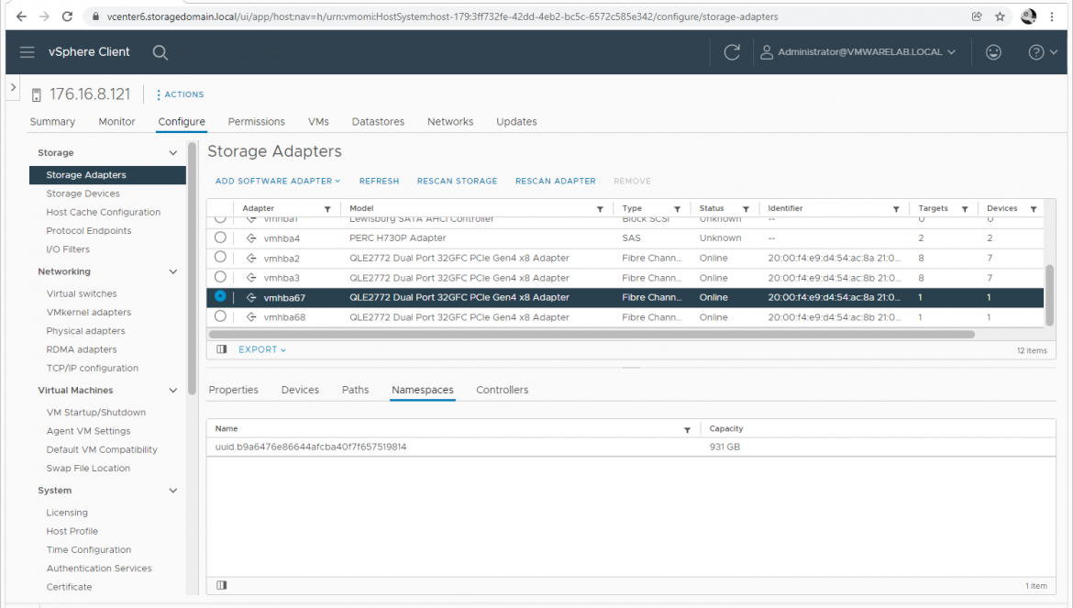This screenshot has width=1073, height=608.
Task: Click RESCAN ADAPTER
Action: [556, 182]
